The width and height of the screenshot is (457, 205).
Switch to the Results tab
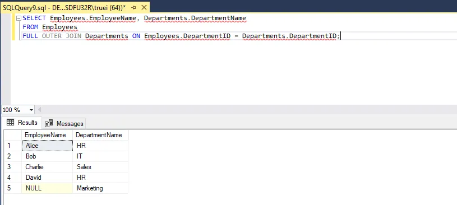coord(22,123)
